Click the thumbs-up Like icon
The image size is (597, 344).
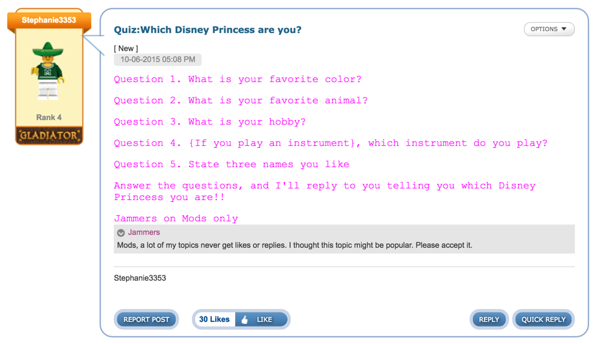pyautogui.click(x=244, y=319)
